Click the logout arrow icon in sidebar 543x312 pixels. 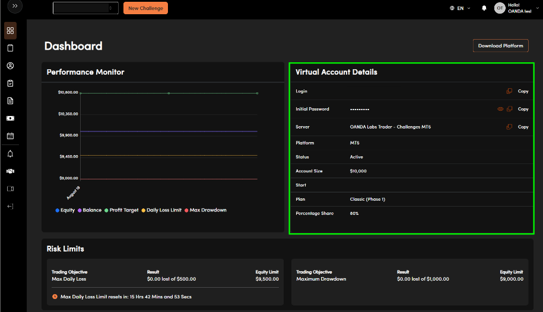pyautogui.click(x=10, y=206)
